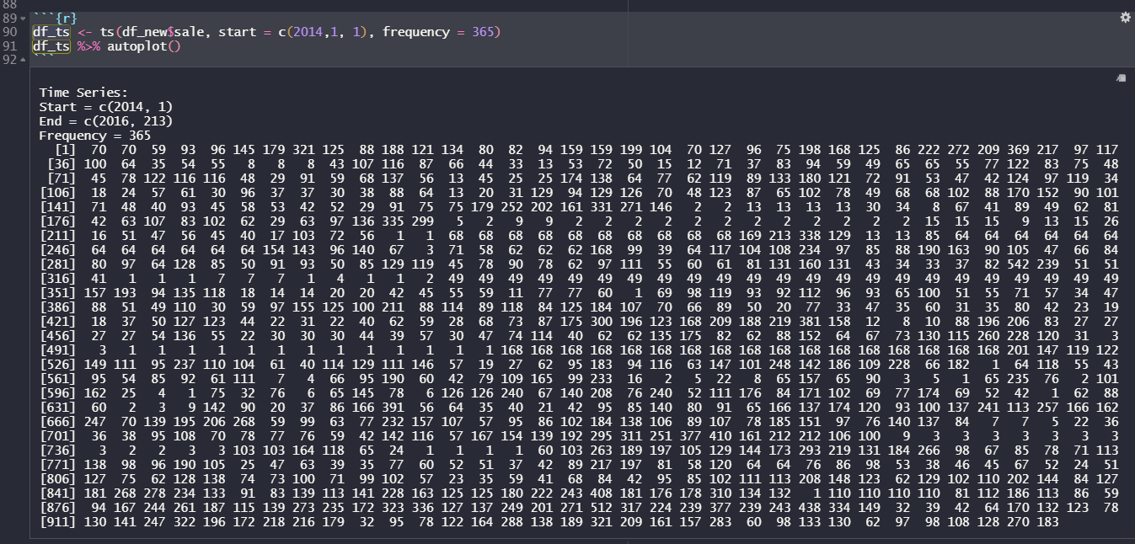Click row index [71] in output
The height and width of the screenshot is (544, 1135).
pos(60,178)
